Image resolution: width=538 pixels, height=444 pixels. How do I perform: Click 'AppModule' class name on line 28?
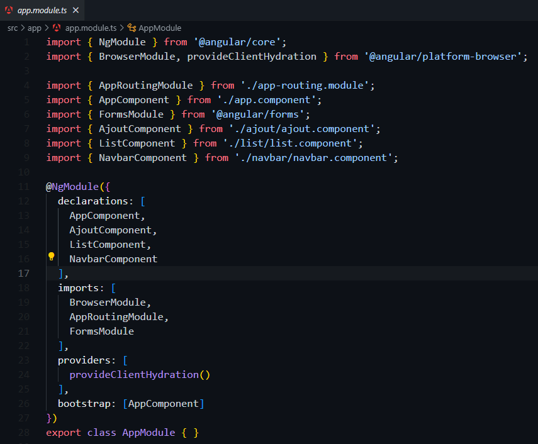point(149,433)
